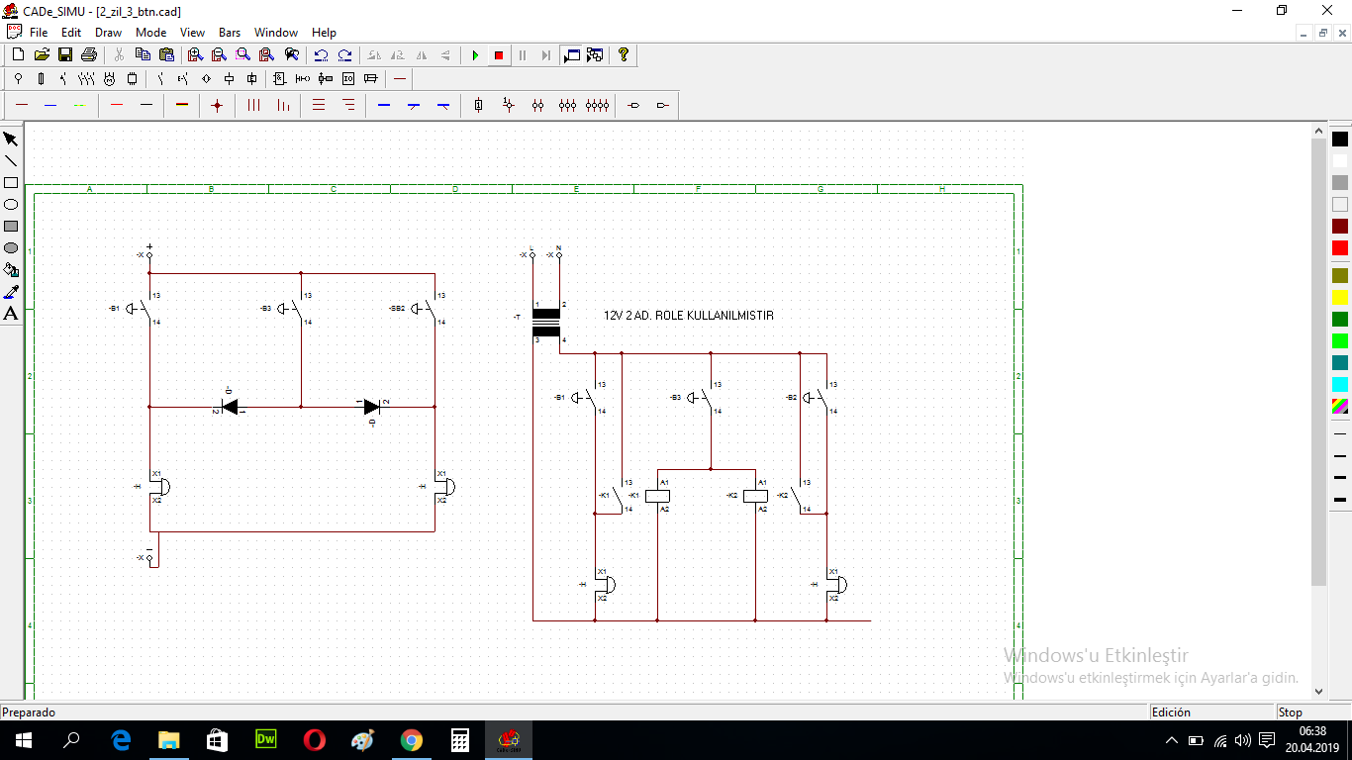Pick the ellipse drawing tool
Viewport: 1352px width, 760px height.
[x=11, y=205]
